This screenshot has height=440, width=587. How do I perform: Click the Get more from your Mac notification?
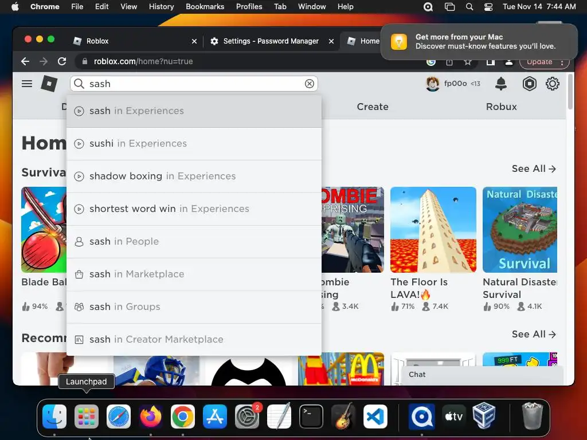[479, 41]
